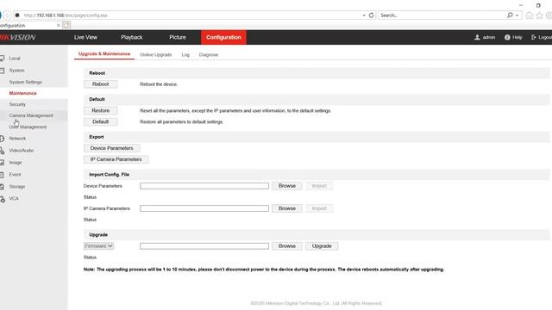This screenshot has height=310, width=552.
Task: Click the IP Camera Parameters path field
Action: click(x=204, y=208)
